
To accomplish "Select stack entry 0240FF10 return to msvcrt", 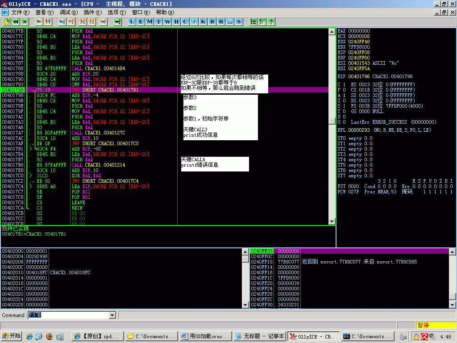I will pyautogui.click(x=349, y=262).
